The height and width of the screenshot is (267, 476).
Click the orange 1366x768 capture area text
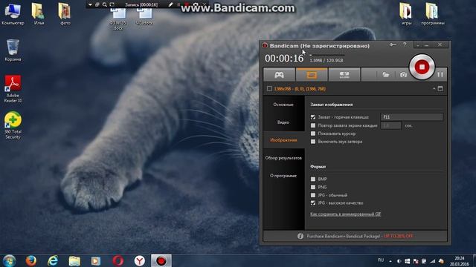pos(300,89)
